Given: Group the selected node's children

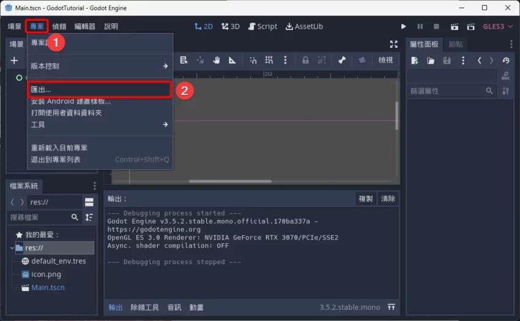Looking at the screenshot, I should coord(322,60).
